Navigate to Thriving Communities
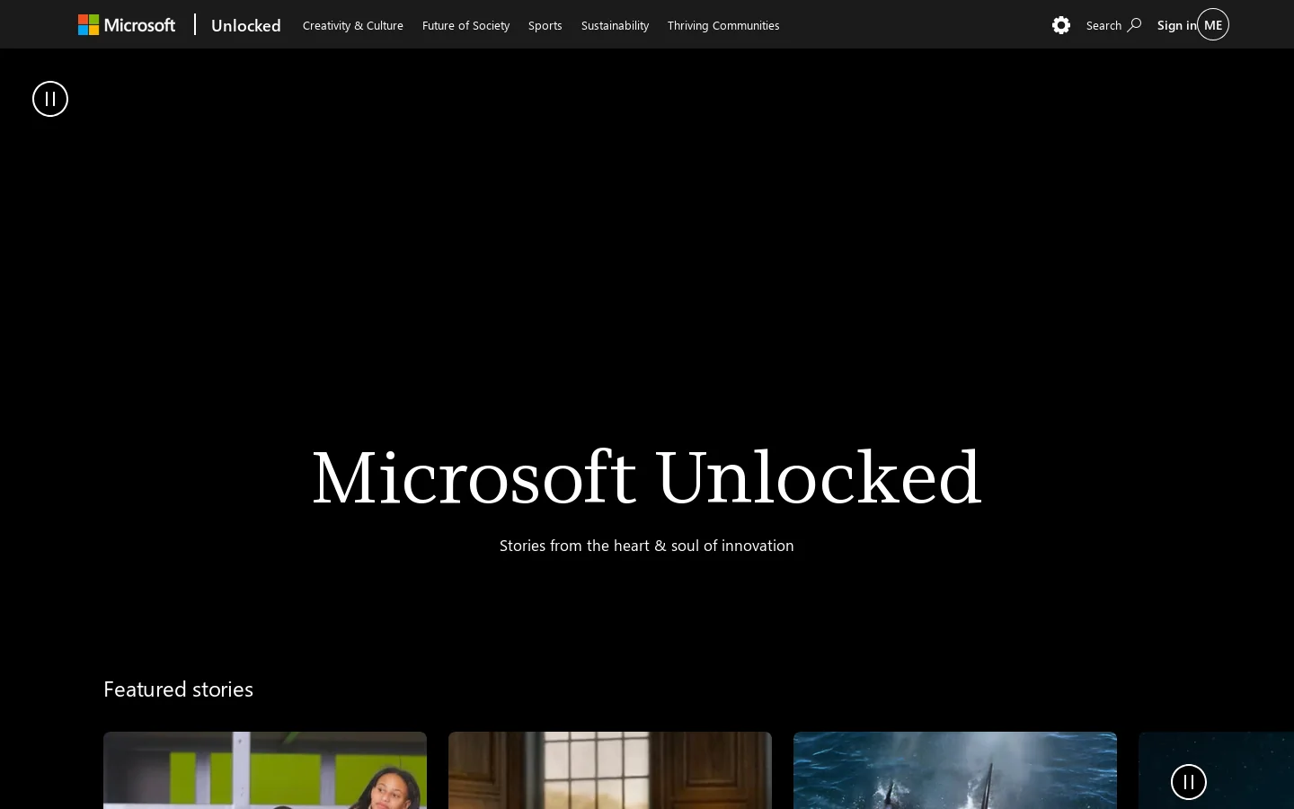This screenshot has width=1294, height=809. click(x=723, y=25)
